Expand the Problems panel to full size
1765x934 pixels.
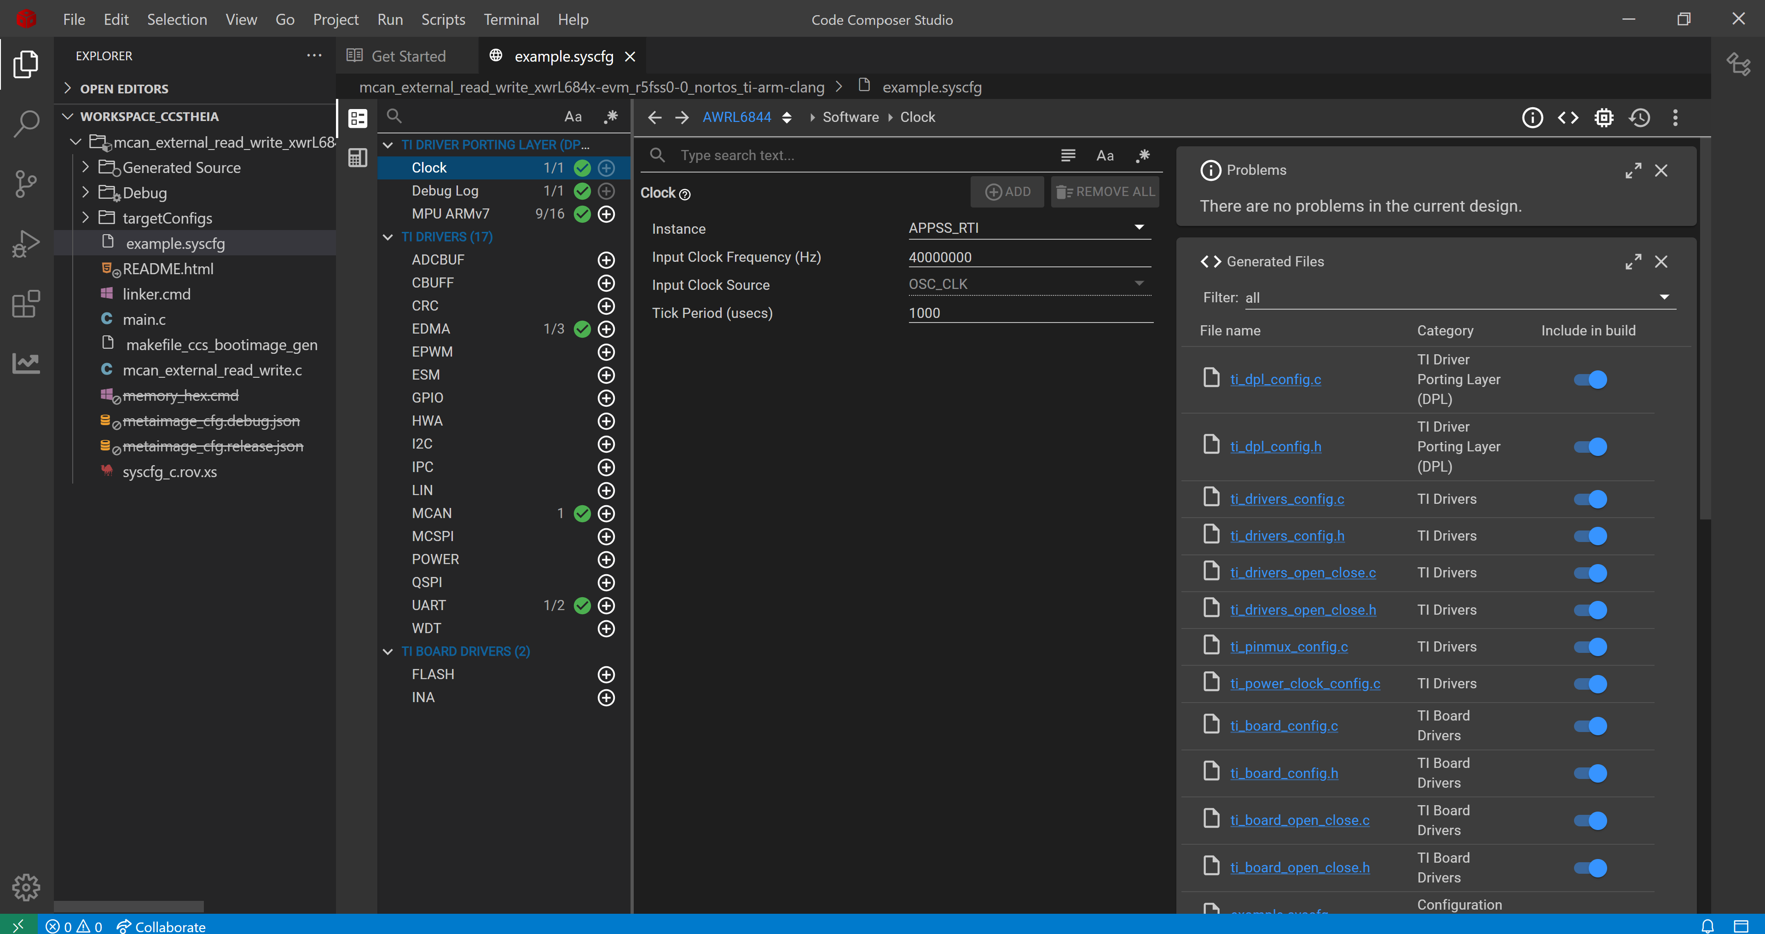[1633, 171]
